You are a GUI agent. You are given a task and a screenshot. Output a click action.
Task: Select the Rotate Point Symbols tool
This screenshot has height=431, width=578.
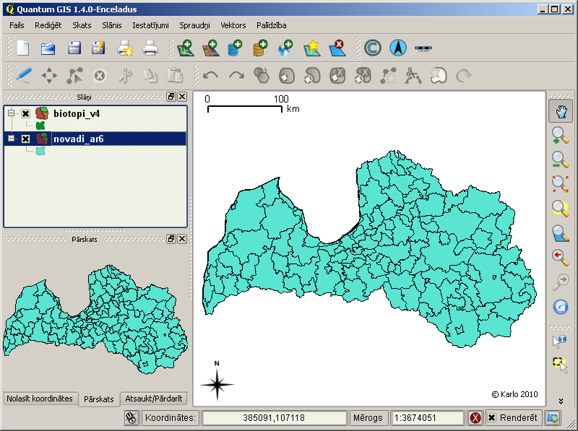pyautogui.click(x=463, y=76)
